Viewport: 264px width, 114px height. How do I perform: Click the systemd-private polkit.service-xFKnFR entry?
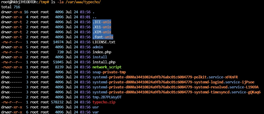[x=165, y=77]
